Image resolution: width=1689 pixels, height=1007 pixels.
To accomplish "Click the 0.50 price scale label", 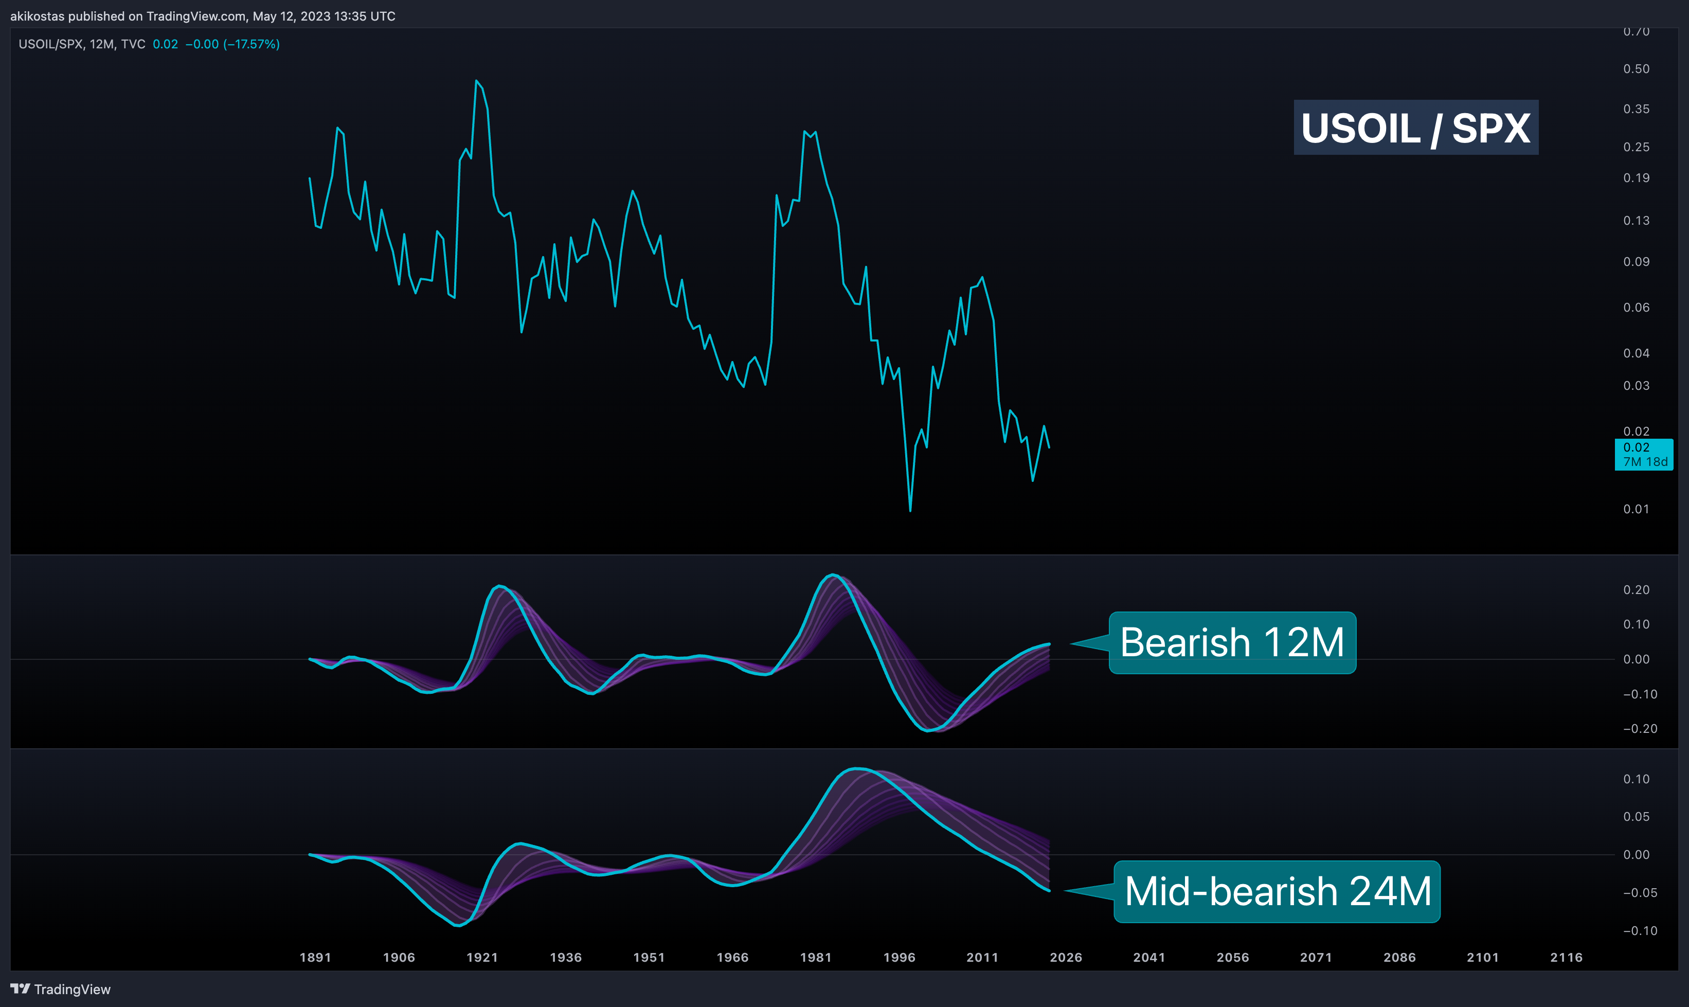I will [1637, 68].
